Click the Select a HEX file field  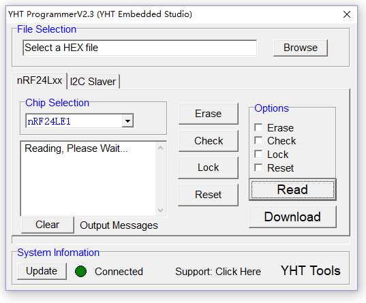tap(140, 48)
